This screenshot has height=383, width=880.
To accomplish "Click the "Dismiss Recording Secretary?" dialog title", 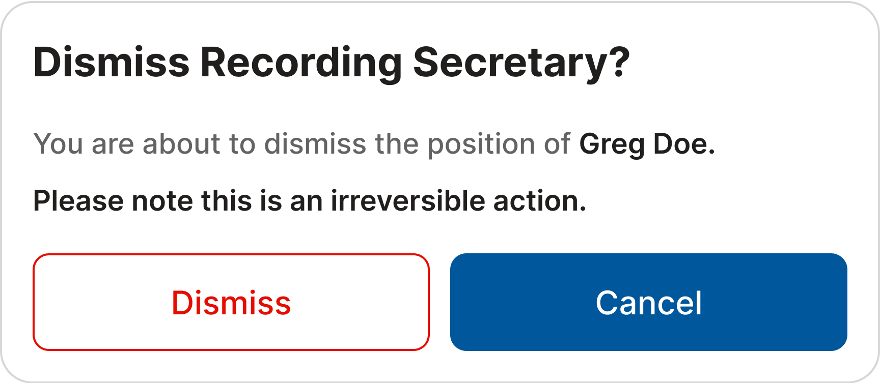I will (x=332, y=63).
